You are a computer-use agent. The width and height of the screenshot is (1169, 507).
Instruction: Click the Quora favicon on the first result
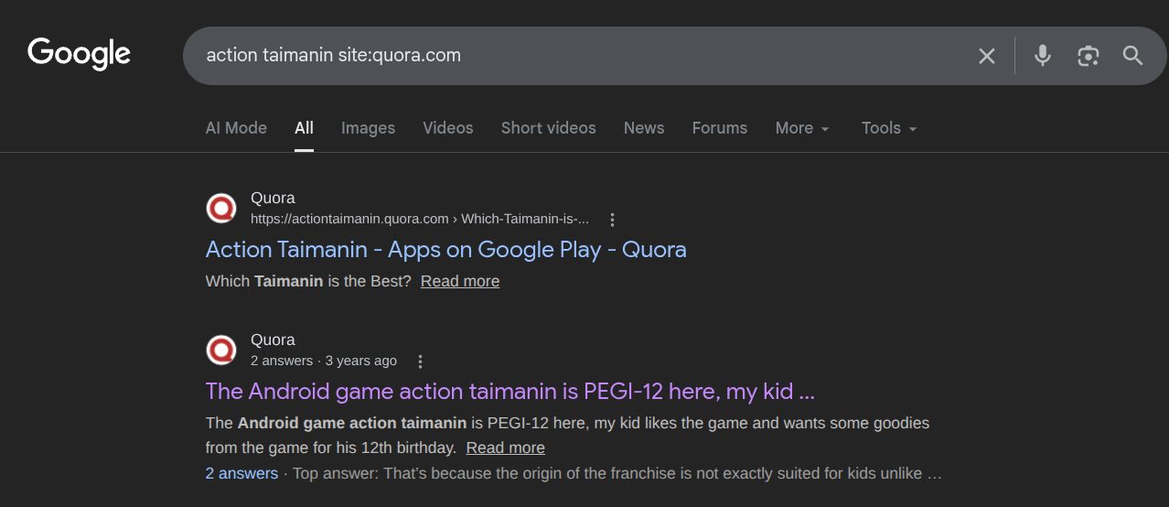221,209
